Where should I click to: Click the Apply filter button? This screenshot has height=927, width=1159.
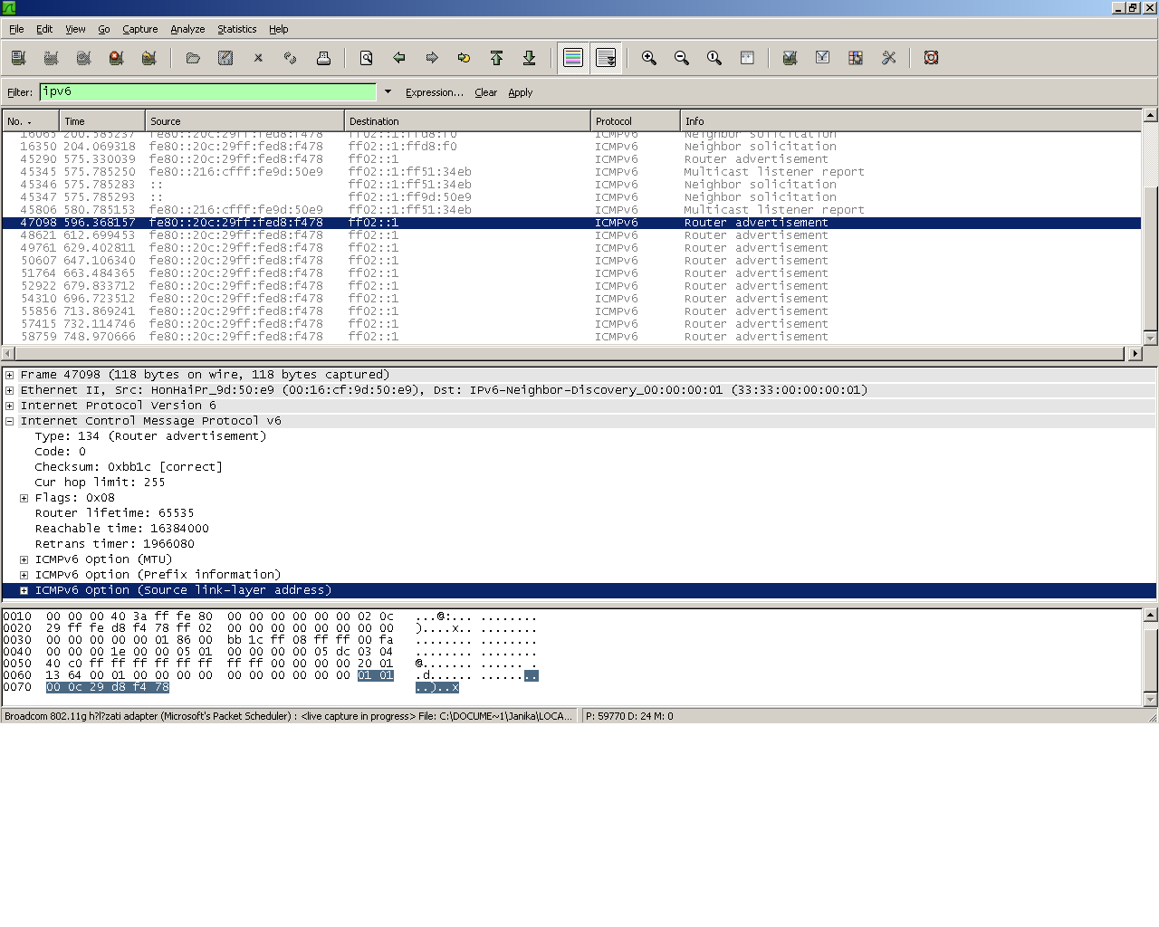coord(520,92)
